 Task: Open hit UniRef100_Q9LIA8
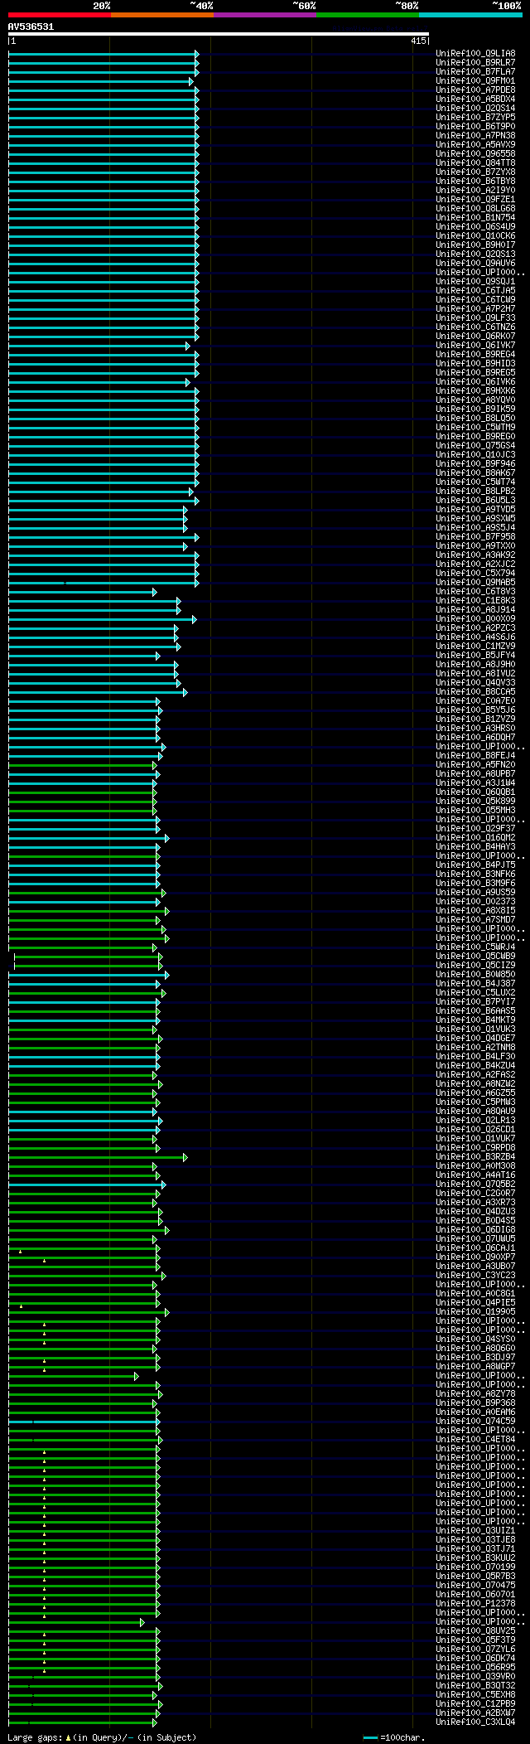(475, 54)
